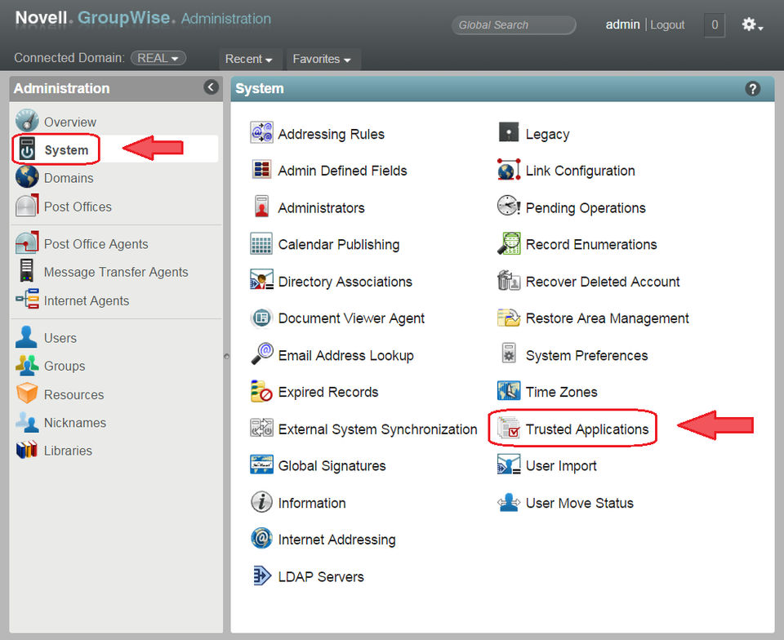Expand the Favorites menu

coord(322,59)
